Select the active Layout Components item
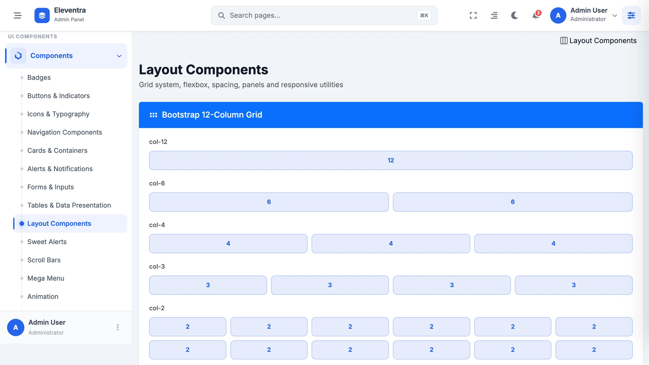 70,223
